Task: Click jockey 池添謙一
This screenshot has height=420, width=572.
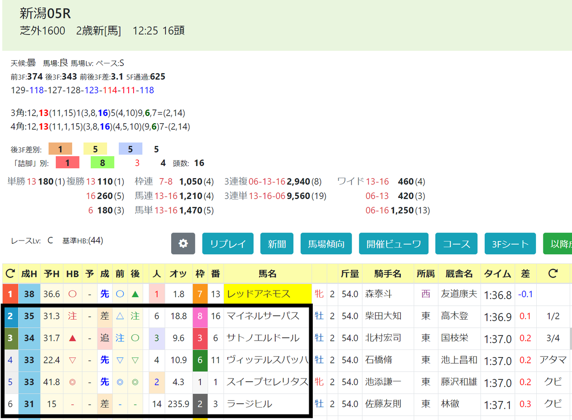Action: (x=383, y=382)
